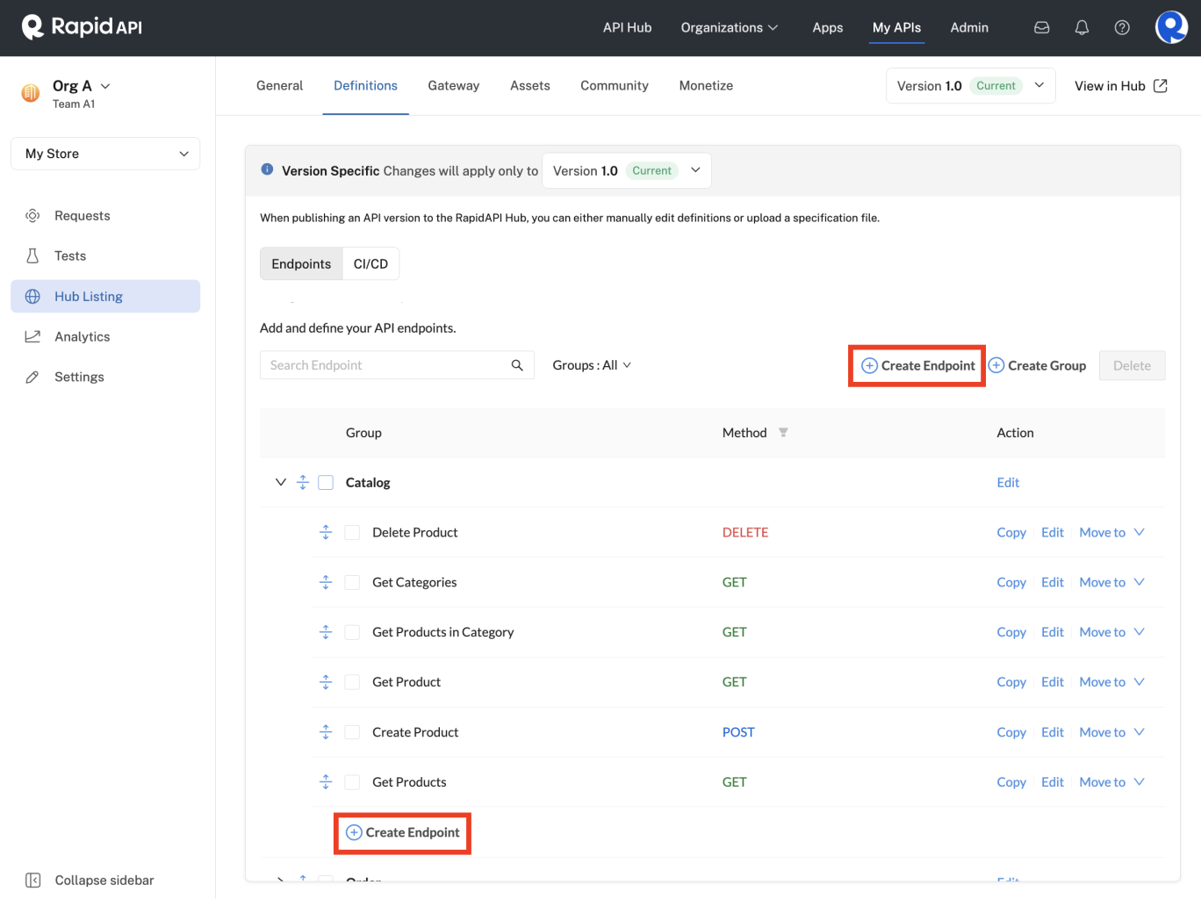The height and width of the screenshot is (899, 1201).
Task: Click reorder handle for Get Product row
Action: point(326,682)
